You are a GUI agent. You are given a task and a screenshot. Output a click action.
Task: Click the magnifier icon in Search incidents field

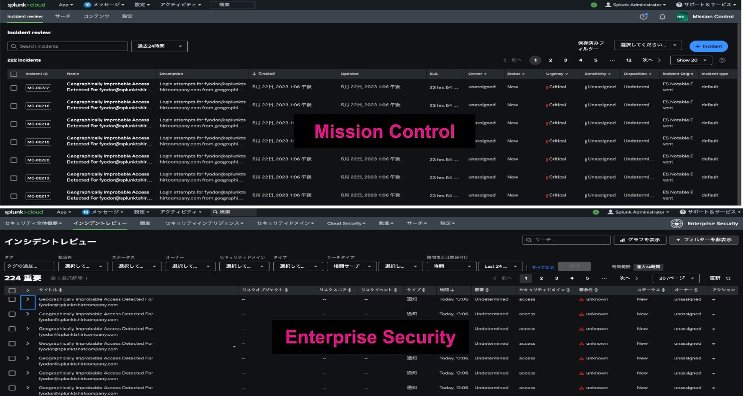[x=13, y=46]
